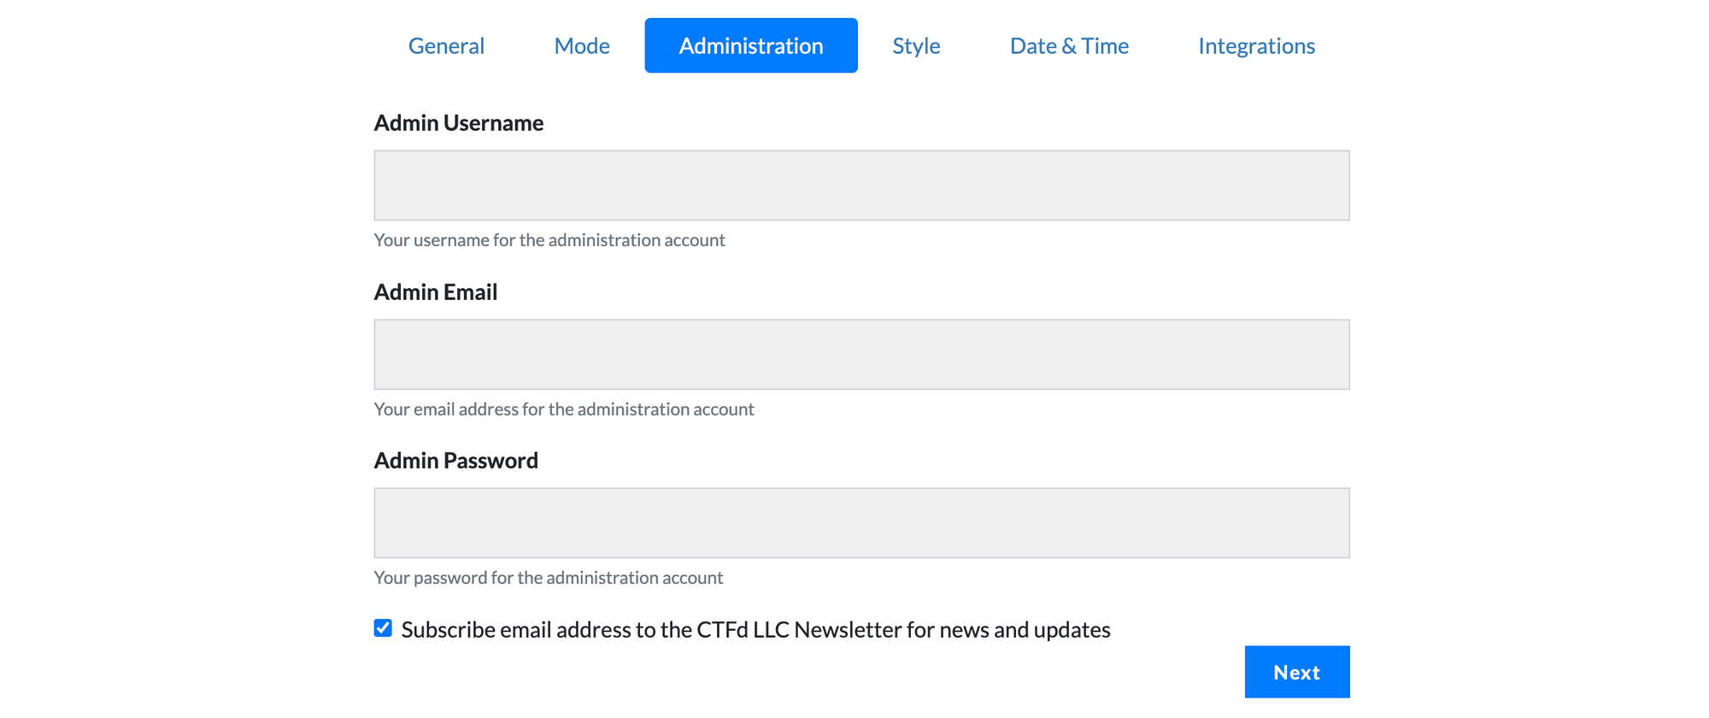Click the email helper text below its field

563,409
